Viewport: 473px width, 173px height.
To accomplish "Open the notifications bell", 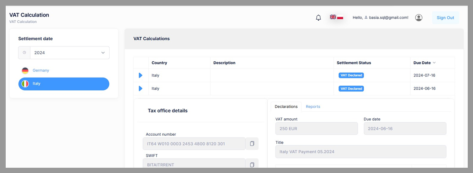I will point(318,18).
